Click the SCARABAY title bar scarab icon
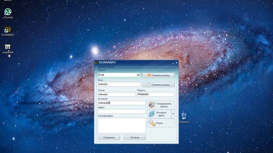Viewport: 273px width, 153px height. point(96,62)
